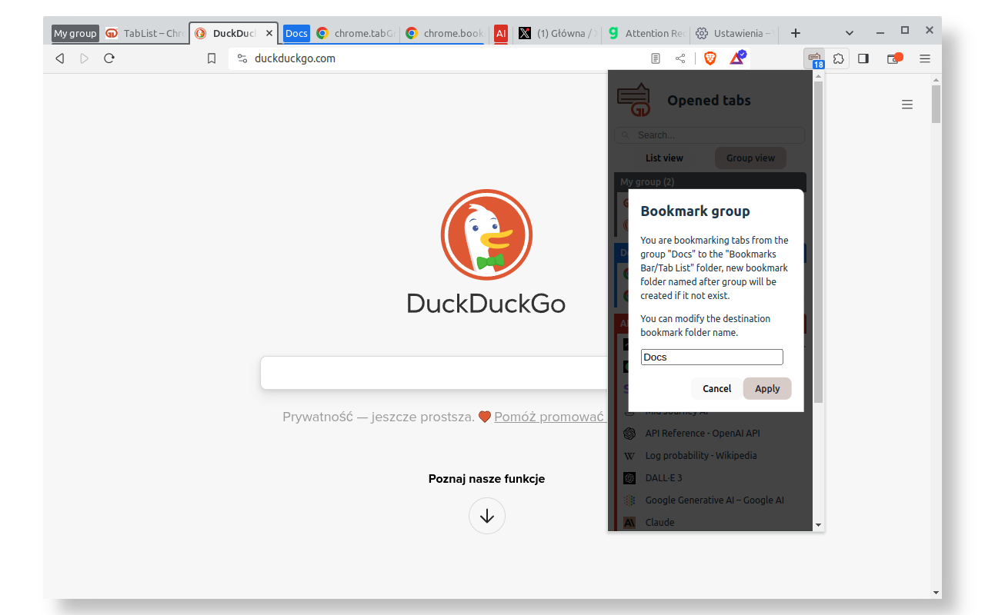Screen dimensions: 985x615
Task: Reload the DuckDuckGo page
Action: click(109, 58)
